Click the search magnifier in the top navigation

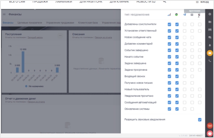point(164,2)
